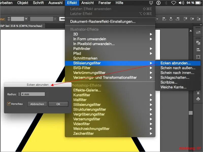
Task: Align objects to horizontal center
Action: pyautogui.click(x=171, y=19)
